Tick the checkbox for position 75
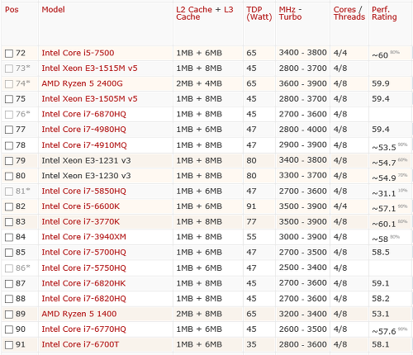 click(x=9, y=99)
